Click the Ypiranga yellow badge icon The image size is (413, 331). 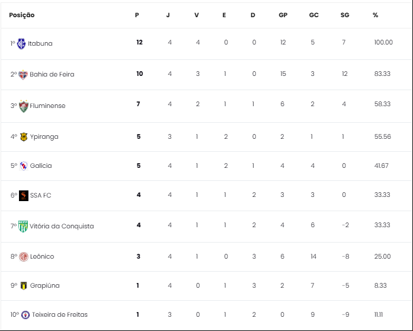[x=24, y=136]
